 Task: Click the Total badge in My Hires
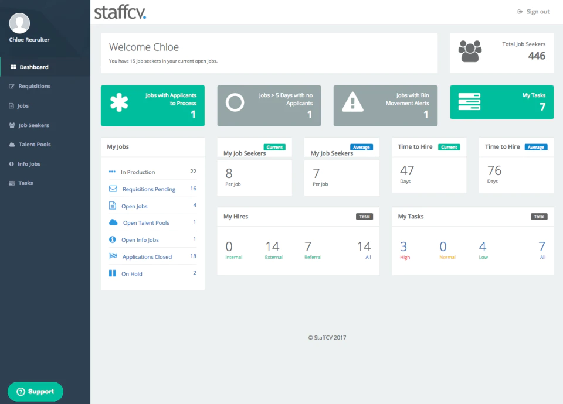click(x=364, y=217)
